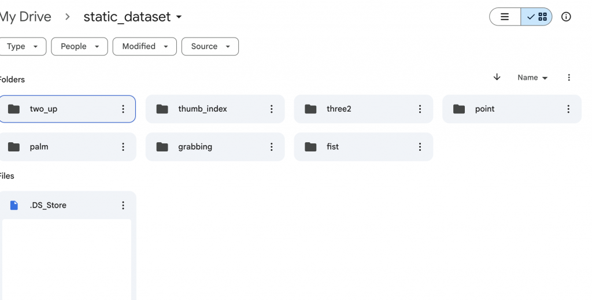Open more options for three2 folder
The height and width of the screenshot is (300, 592).
(420, 109)
